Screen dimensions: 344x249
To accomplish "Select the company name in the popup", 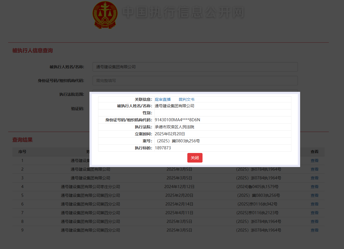I will [x=174, y=106].
